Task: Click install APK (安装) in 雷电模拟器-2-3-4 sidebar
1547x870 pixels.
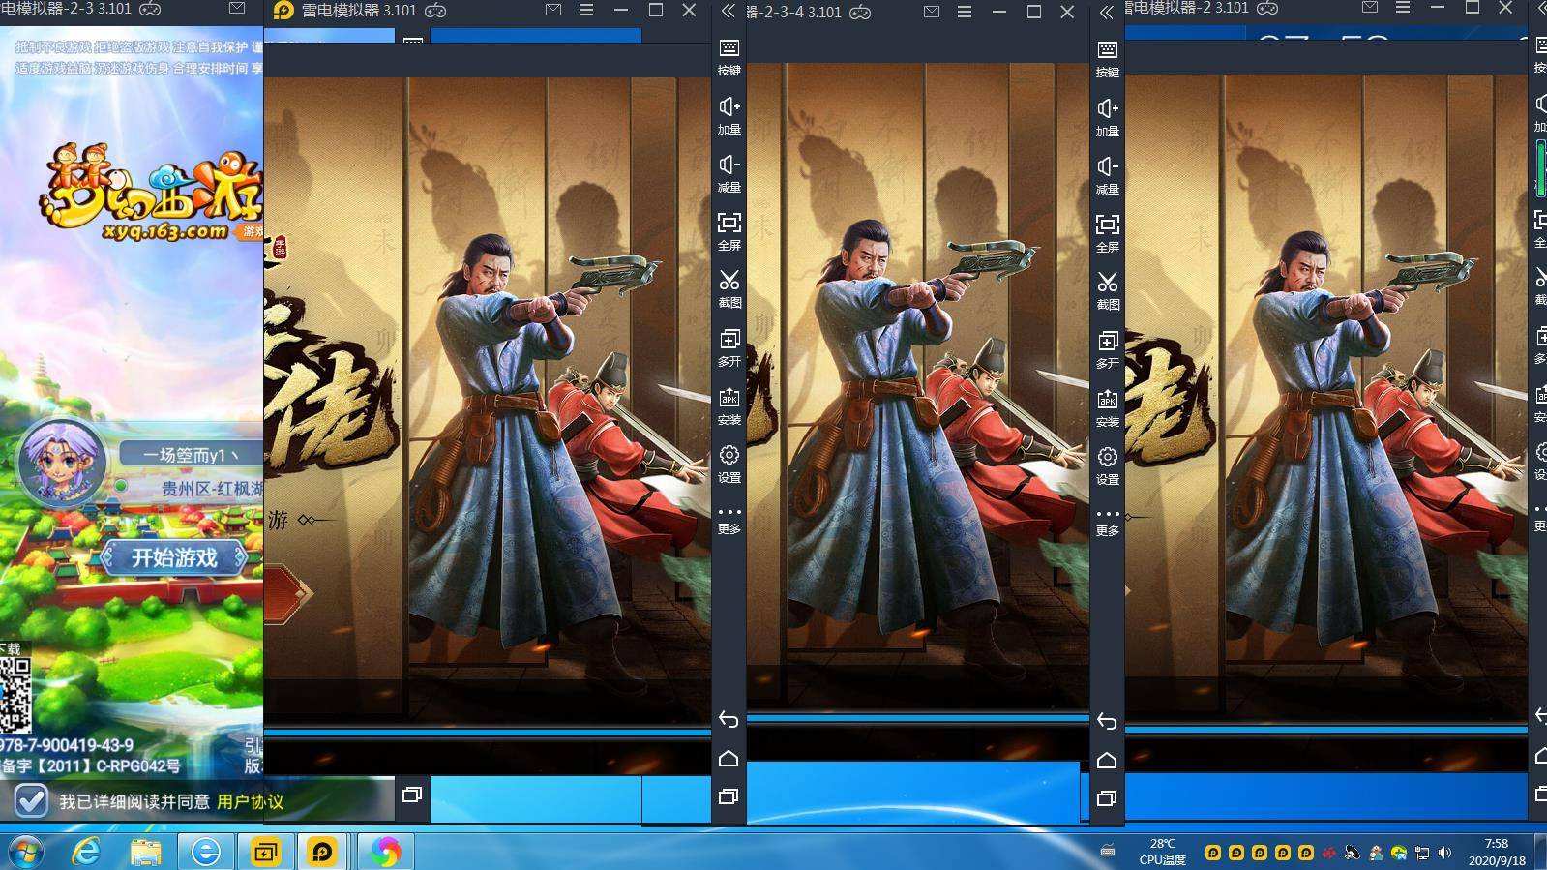Action: pyautogui.click(x=1107, y=406)
